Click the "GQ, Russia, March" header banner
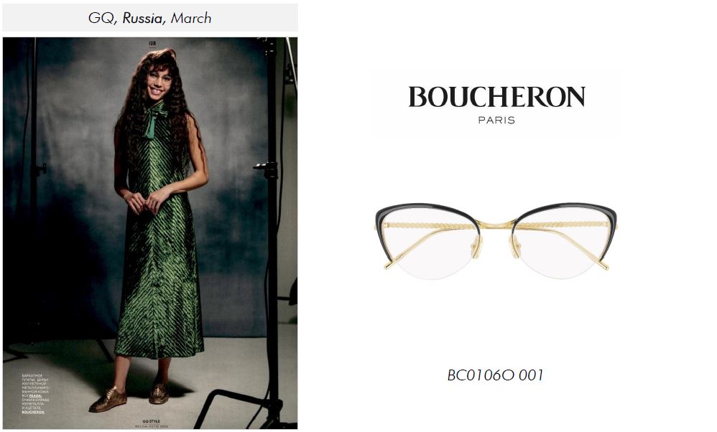 (150, 18)
